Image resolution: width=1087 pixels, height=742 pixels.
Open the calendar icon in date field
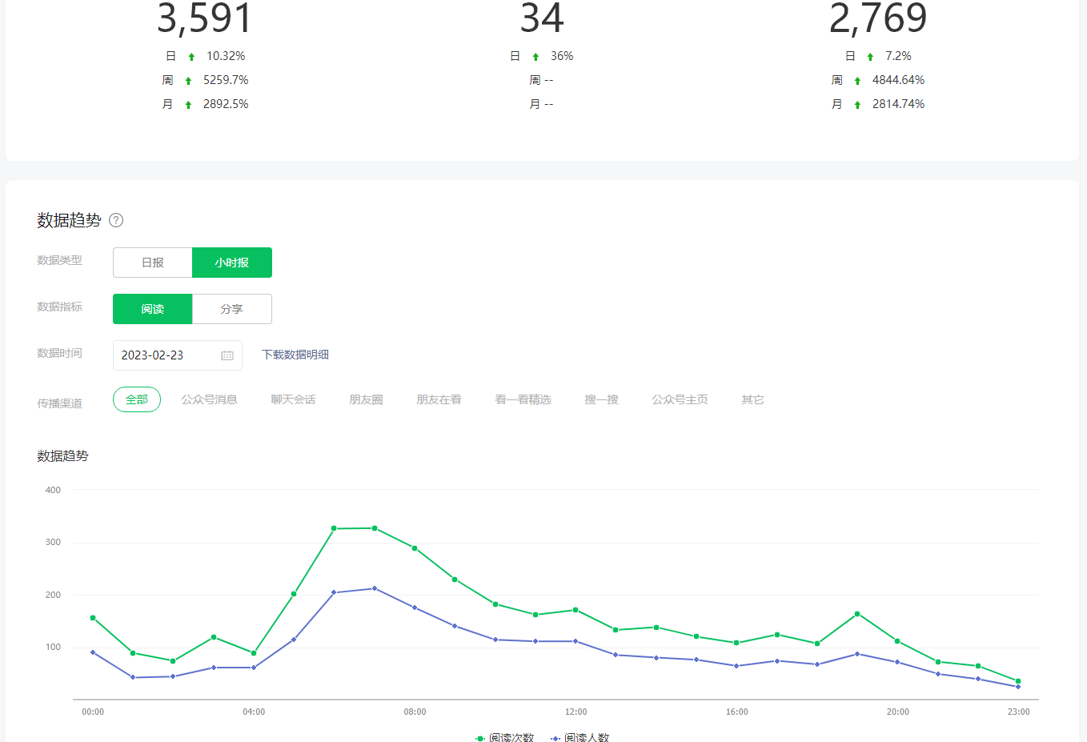coord(227,355)
